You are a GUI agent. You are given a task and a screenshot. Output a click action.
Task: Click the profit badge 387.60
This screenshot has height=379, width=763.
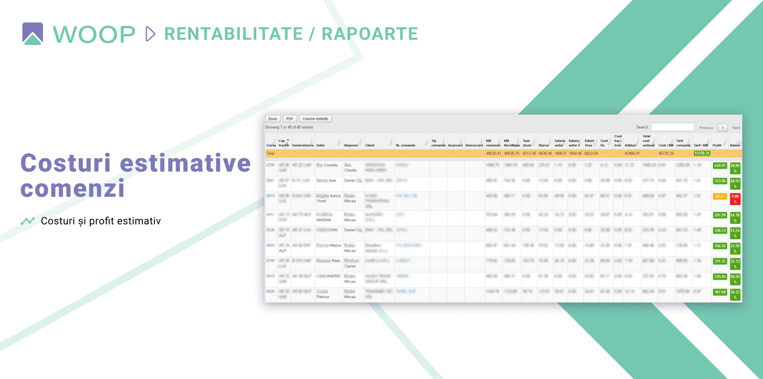pyautogui.click(x=720, y=292)
